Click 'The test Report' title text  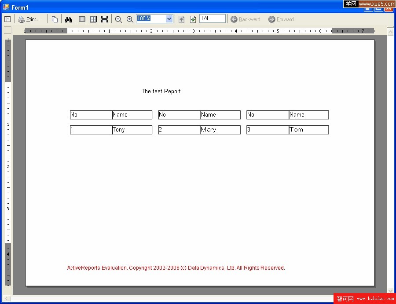161,91
